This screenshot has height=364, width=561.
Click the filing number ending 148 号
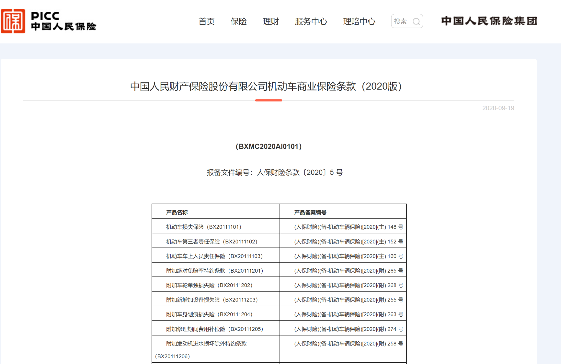click(349, 227)
